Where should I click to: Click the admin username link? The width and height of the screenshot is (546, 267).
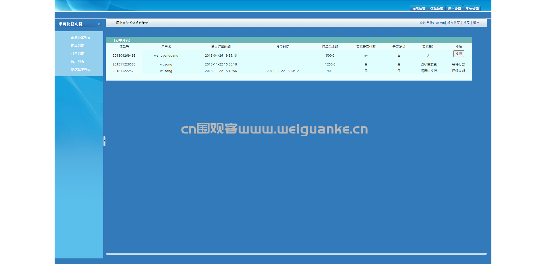[440, 23]
